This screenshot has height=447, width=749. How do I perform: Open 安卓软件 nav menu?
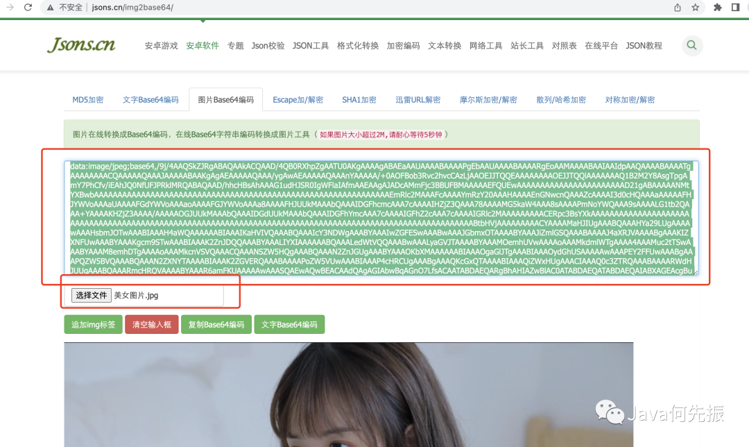[x=203, y=46]
